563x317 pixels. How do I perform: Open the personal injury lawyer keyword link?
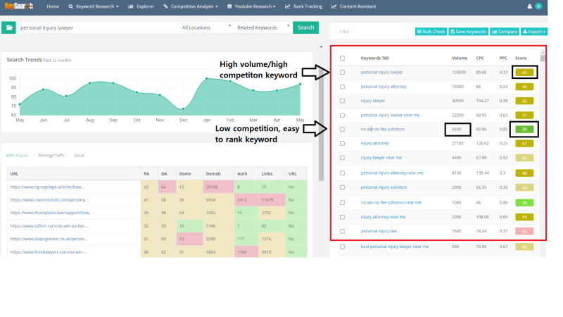click(x=381, y=73)
